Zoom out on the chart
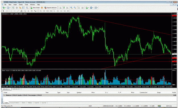The image size is (178, 108). click(75, 8)
